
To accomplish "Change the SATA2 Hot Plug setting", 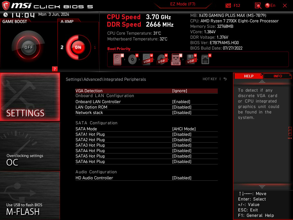I will pyautogui.click(x=146, y=140).
